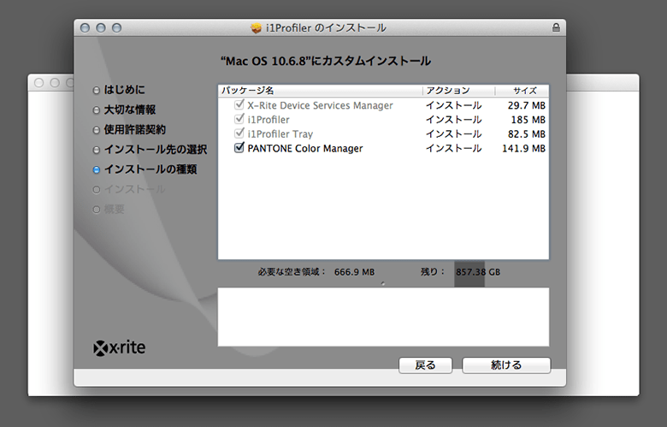This screenshot has height=427, width=667.
Task: Click the blue bullet beside インストールの種類
Action: (97, 170)
